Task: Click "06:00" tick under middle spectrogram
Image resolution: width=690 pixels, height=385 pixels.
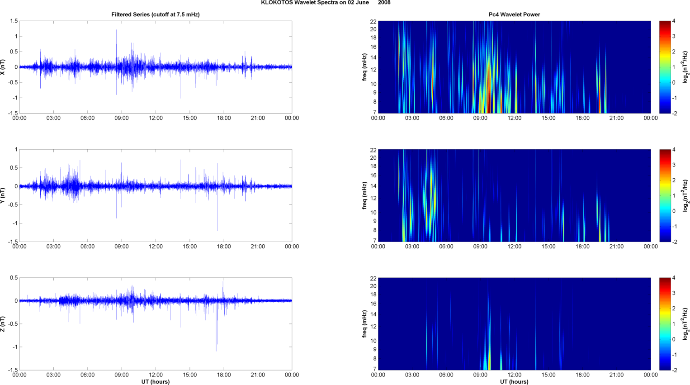Action: coord(446,247)
